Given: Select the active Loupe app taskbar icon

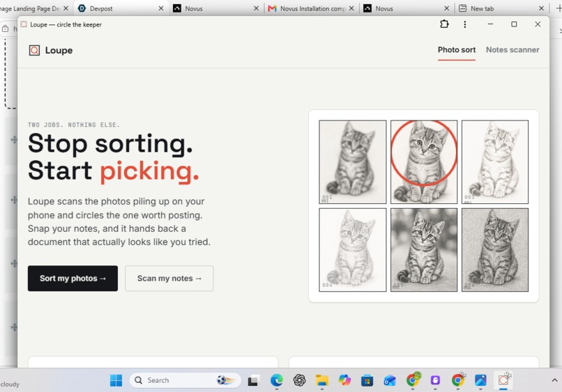Looking at the screenshot, I should click(503, 380).
